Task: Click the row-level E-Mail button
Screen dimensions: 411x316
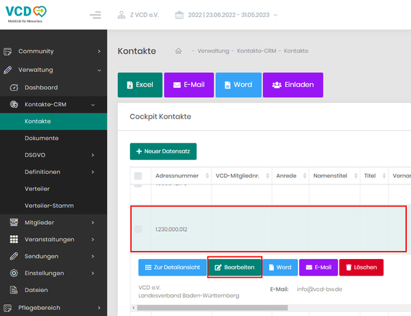Action: pos(319,267)
